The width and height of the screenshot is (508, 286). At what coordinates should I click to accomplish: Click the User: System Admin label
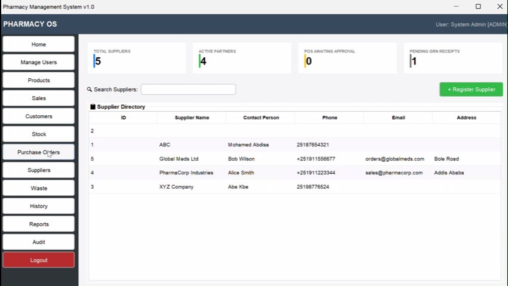click(x=471, y=24)
